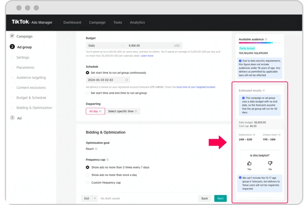Click the Cost cap $6.53 value
This screenshot has height=205, width=308.
coord(253,126)
